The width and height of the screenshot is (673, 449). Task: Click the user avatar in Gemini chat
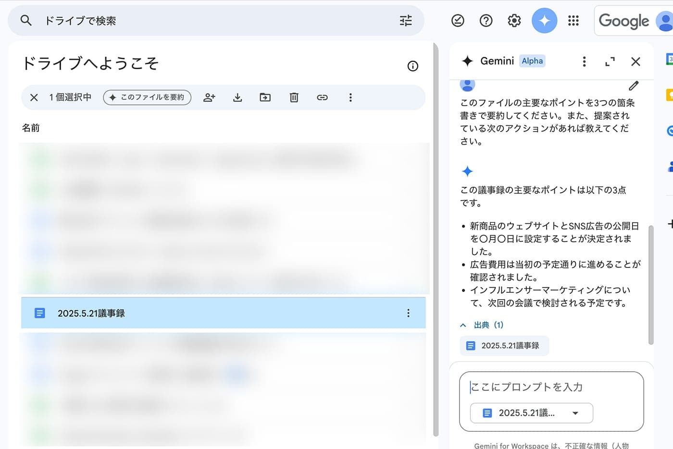[467, 85]
